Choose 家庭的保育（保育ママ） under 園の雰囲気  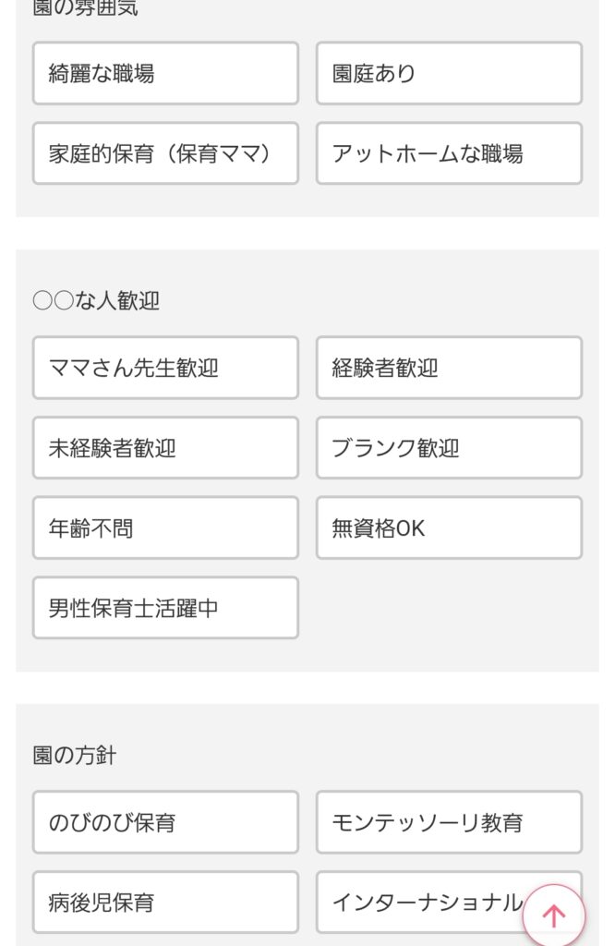click(164, 153)
